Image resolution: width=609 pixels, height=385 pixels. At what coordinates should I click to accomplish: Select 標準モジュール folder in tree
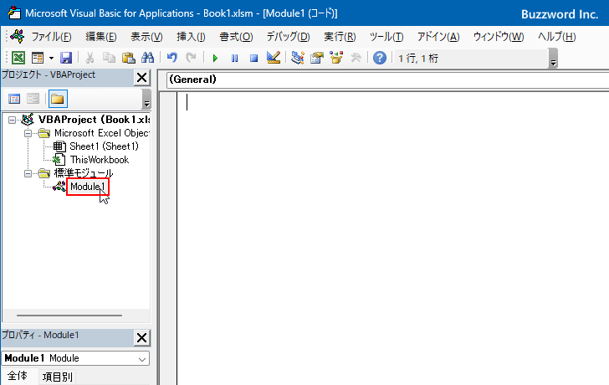click(83, 173)
